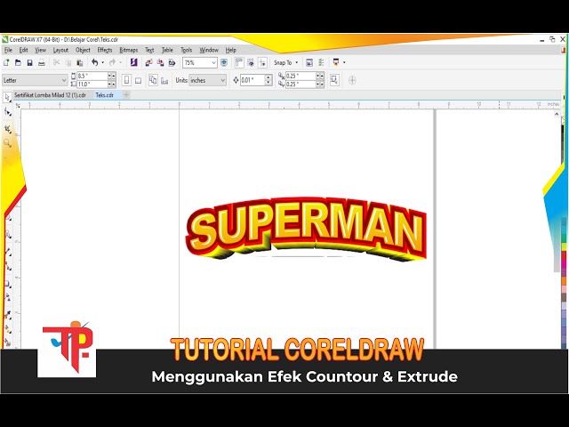Save the document with floppy icon
This screenshot has width=569, height=427.
pos(29,62)
